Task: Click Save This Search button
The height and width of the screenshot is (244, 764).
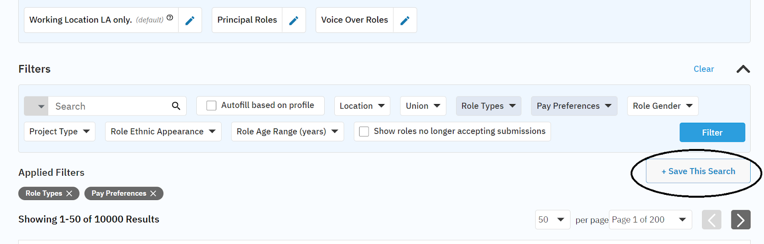Action: point(698,171)
